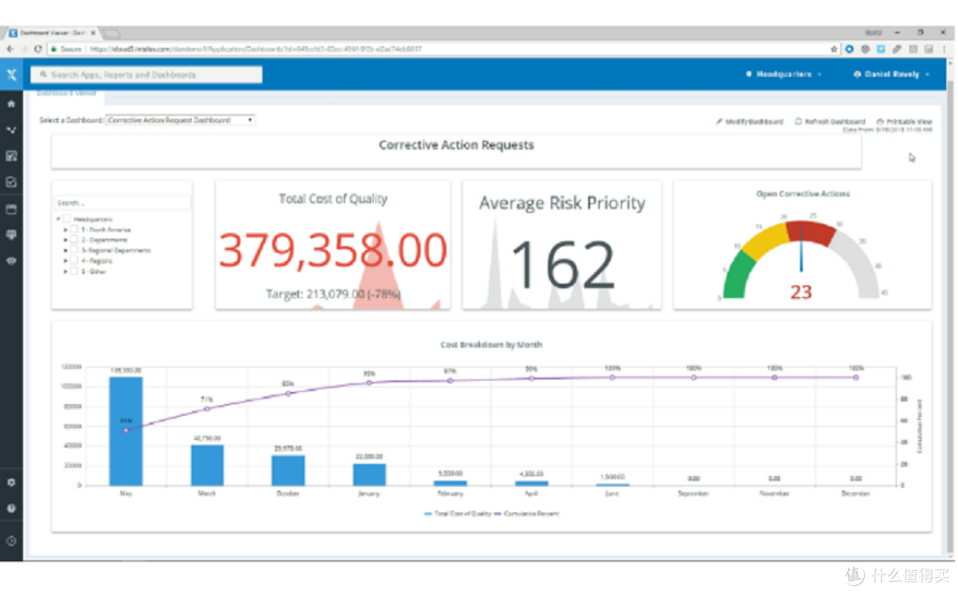958x595 pixels.
Task: Expand the 2 - Departments node
Action: (66, 240)
